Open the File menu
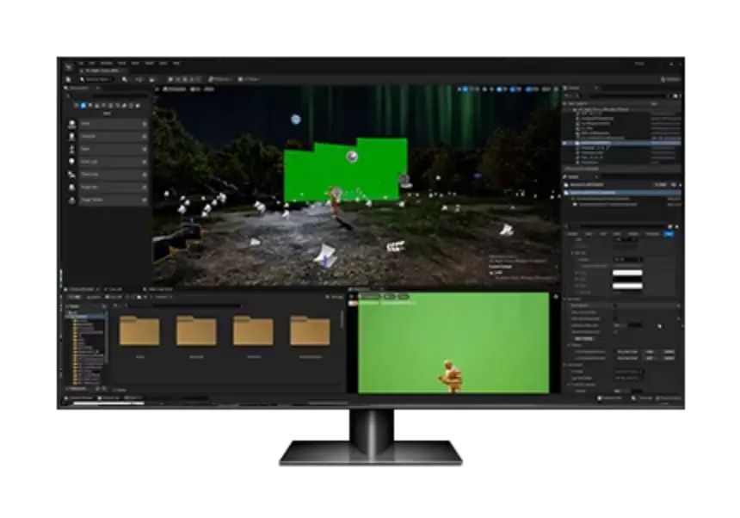This screenshot has width=740, height=518. [x=82, y=64]
